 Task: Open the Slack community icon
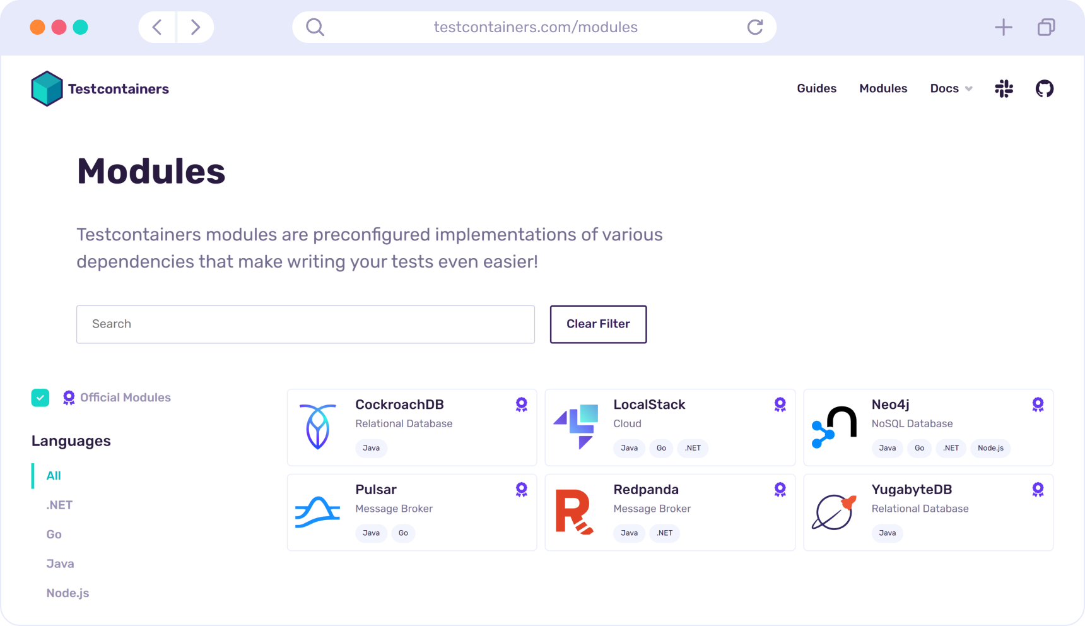point(1004,88)
